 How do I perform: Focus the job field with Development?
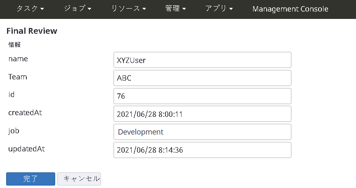click(202, 132)
